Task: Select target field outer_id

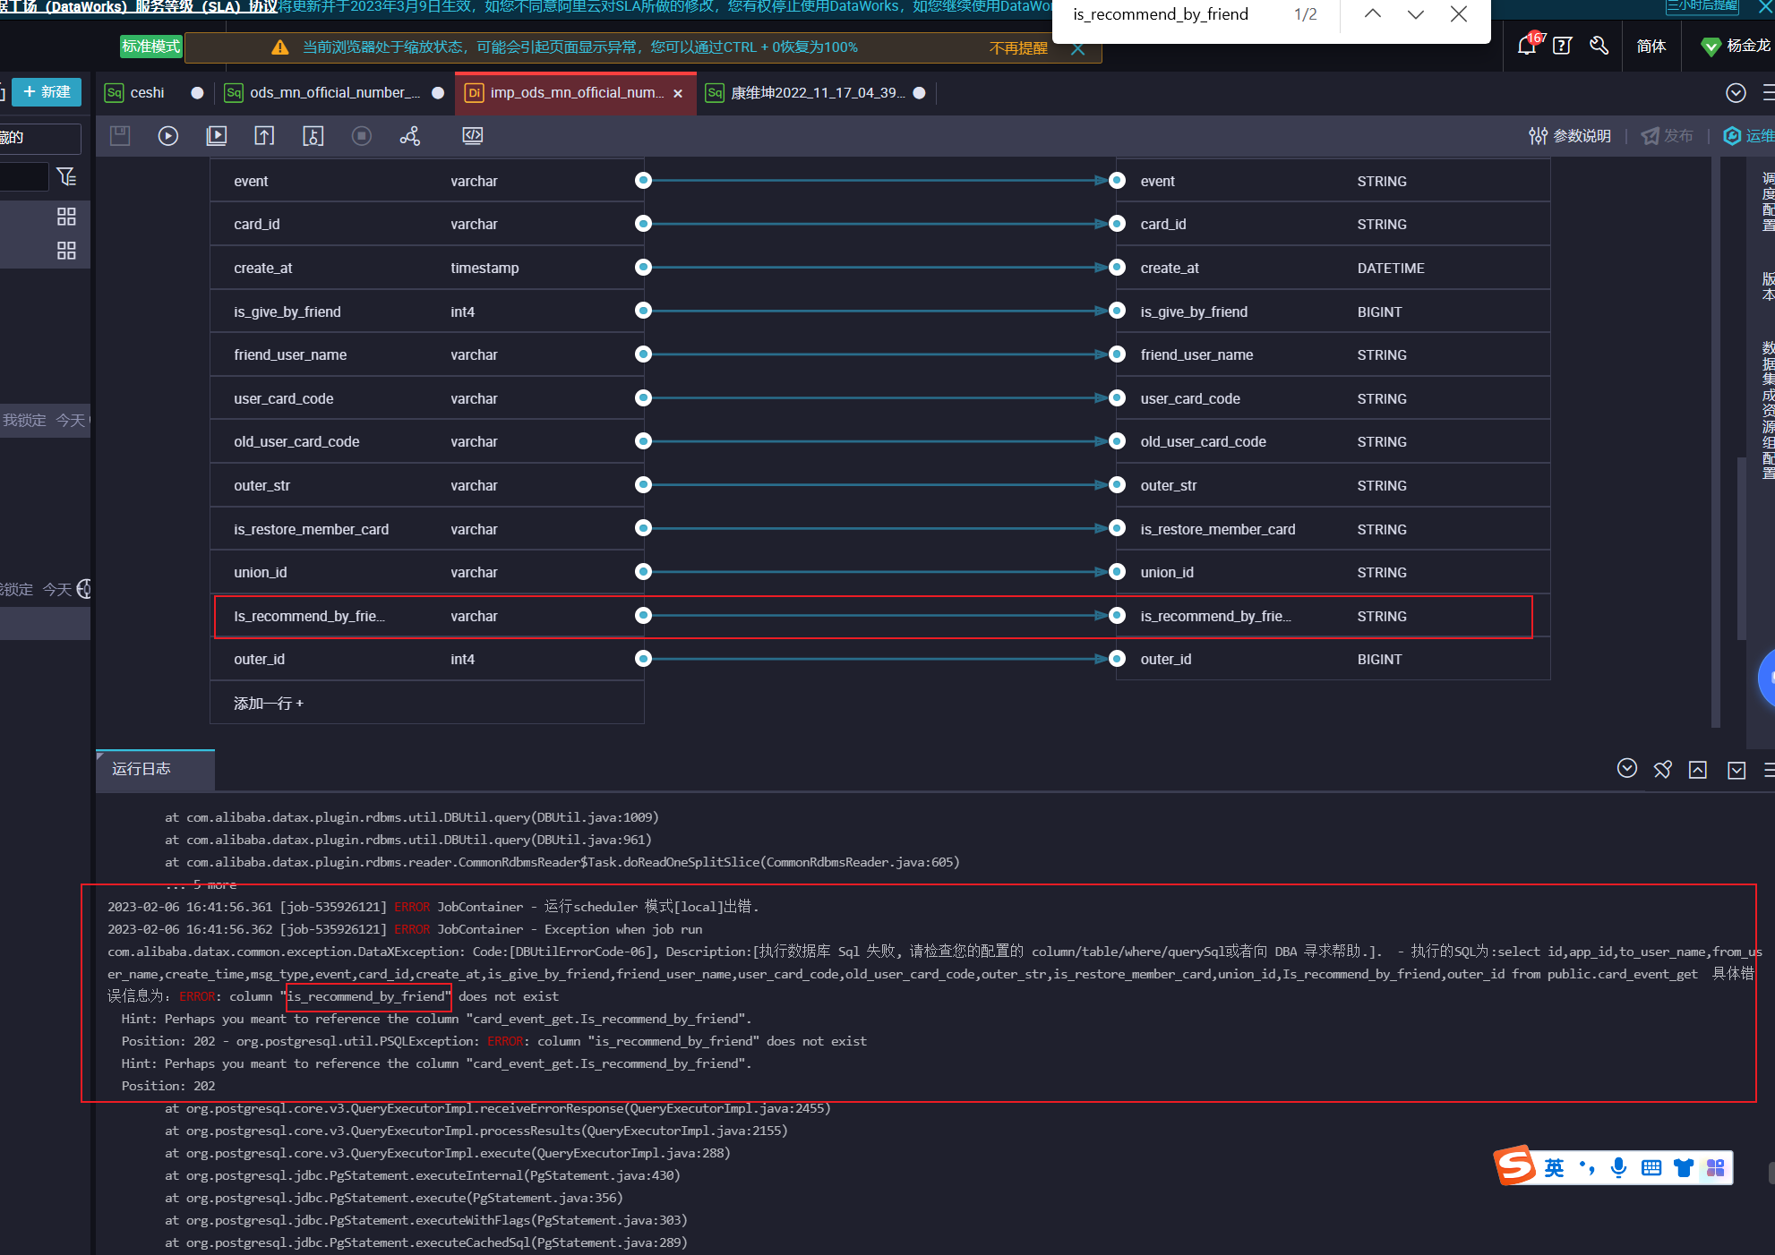Action: pyautogui.click(x=1166, y=659)
